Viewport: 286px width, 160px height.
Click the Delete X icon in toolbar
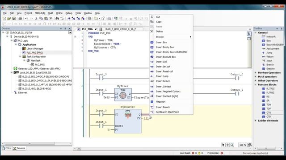click(51, 18)
